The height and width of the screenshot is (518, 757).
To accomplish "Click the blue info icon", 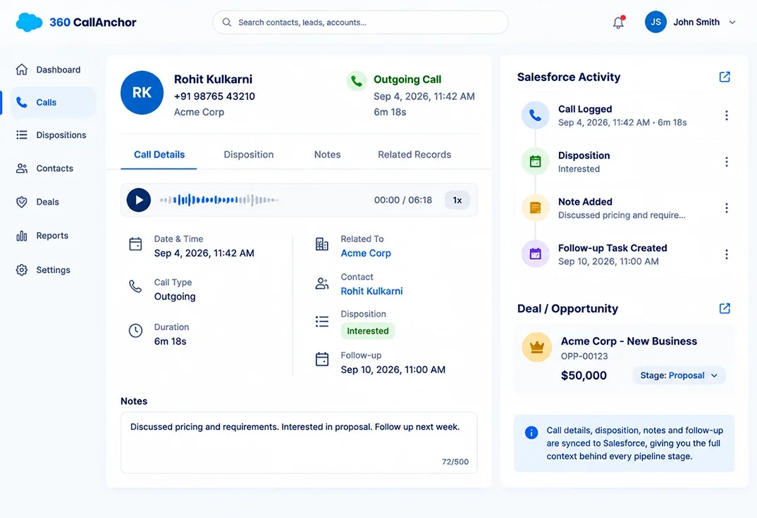I will click(x=531, y=432).
